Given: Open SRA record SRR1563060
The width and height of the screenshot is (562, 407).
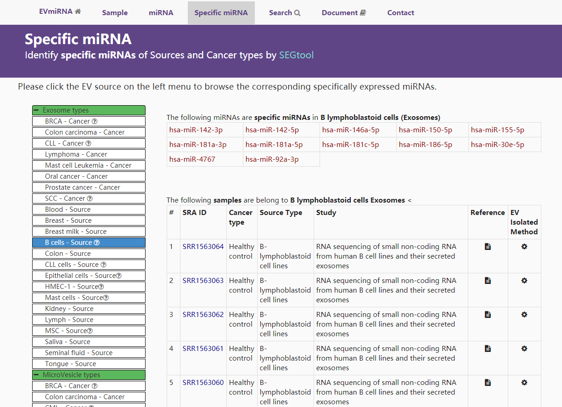Looking at the screenshot, I should tap(203, 383).
